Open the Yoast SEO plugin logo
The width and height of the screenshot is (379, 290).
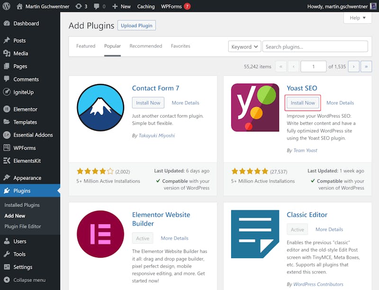[255, 107]
